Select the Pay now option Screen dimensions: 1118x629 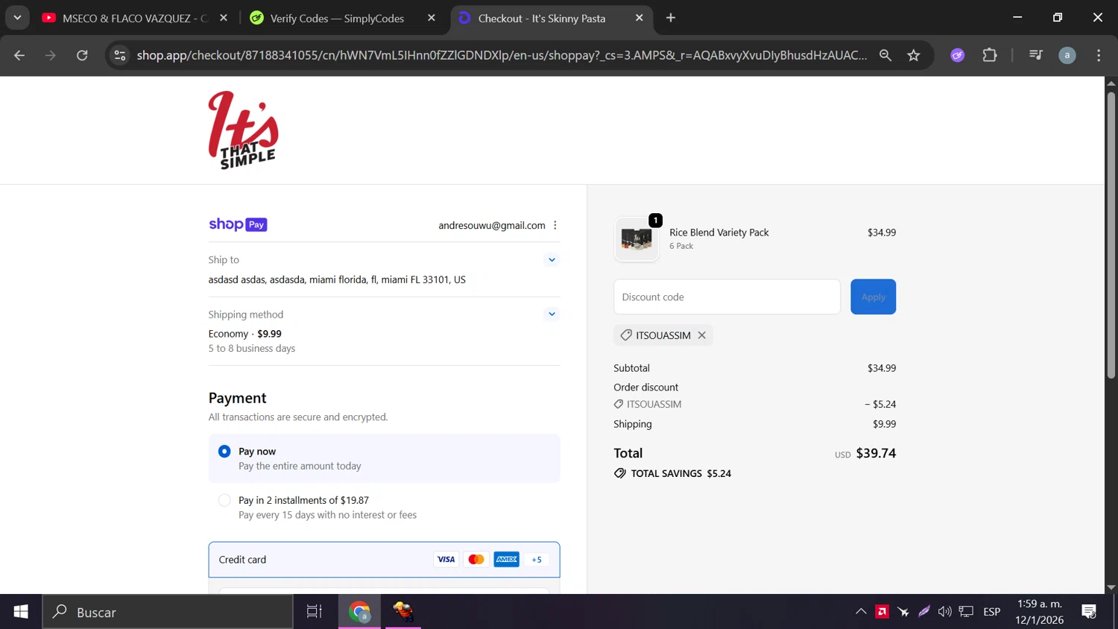[x=384, y=458]
